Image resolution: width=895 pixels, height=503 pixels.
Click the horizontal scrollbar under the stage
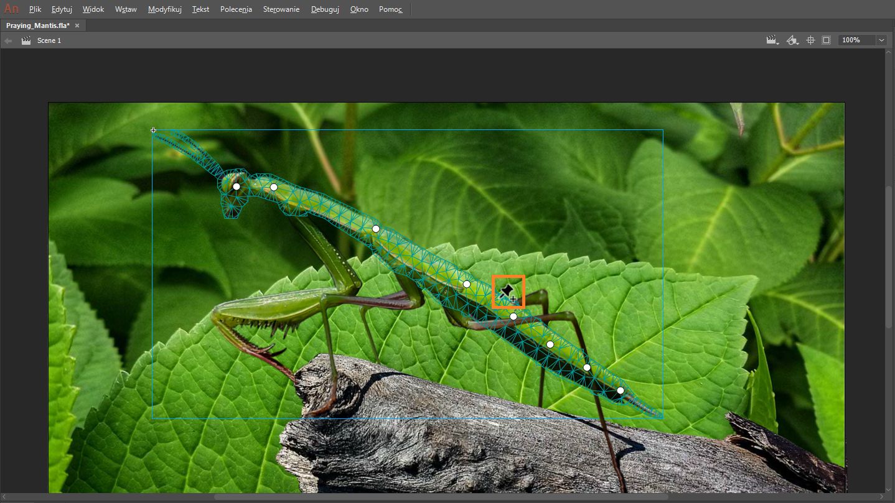tap(441, 497)
